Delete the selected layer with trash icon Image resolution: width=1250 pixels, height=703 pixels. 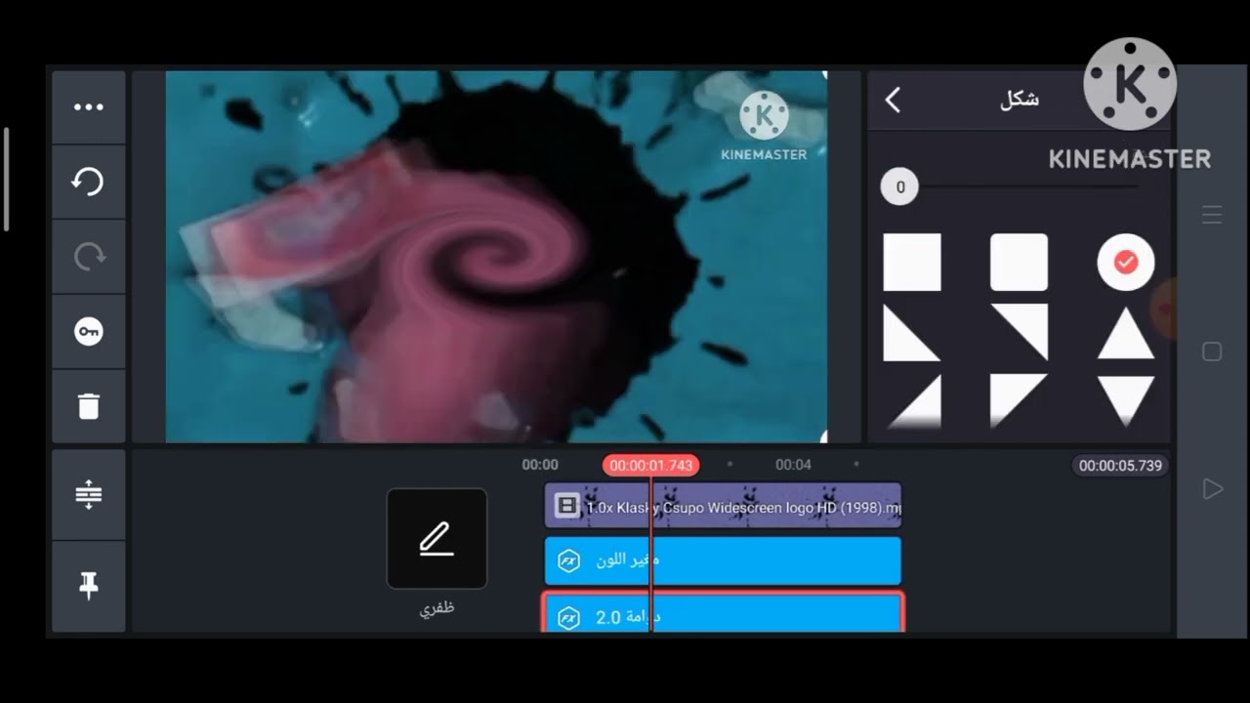pyautogui.click(x=89, y=406)
